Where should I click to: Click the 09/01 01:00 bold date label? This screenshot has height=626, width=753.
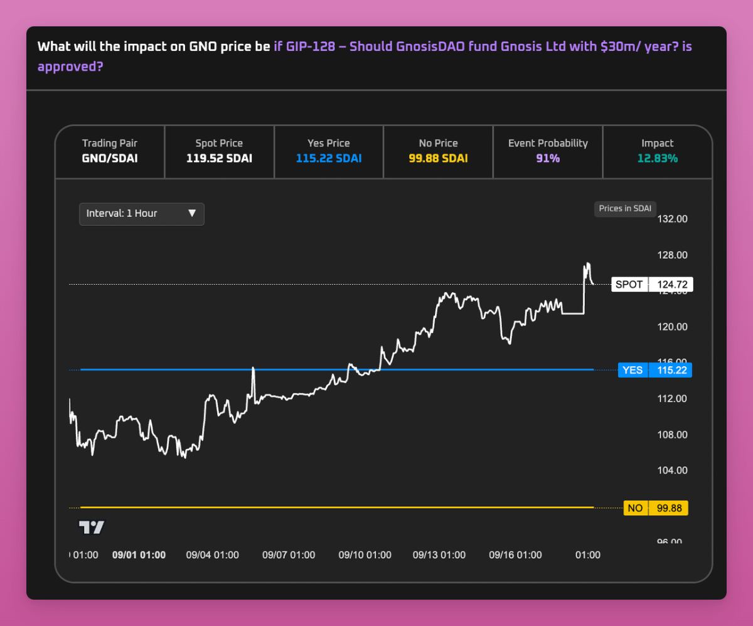[139, 555]
